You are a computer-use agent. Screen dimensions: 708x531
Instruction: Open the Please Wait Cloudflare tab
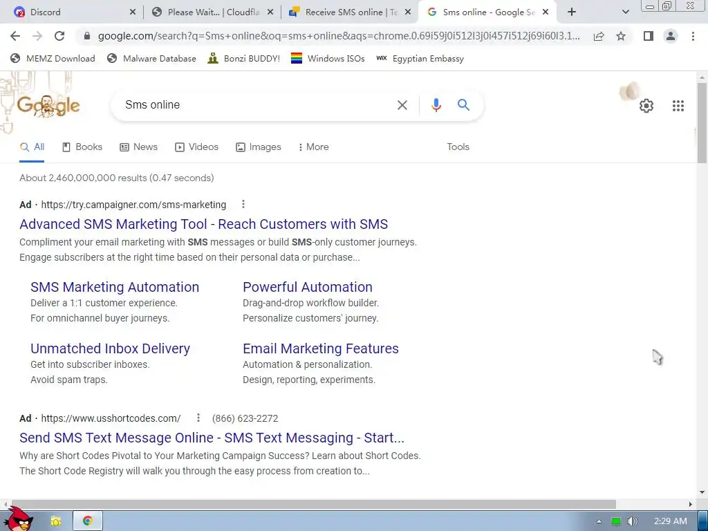tap(212, 12)
